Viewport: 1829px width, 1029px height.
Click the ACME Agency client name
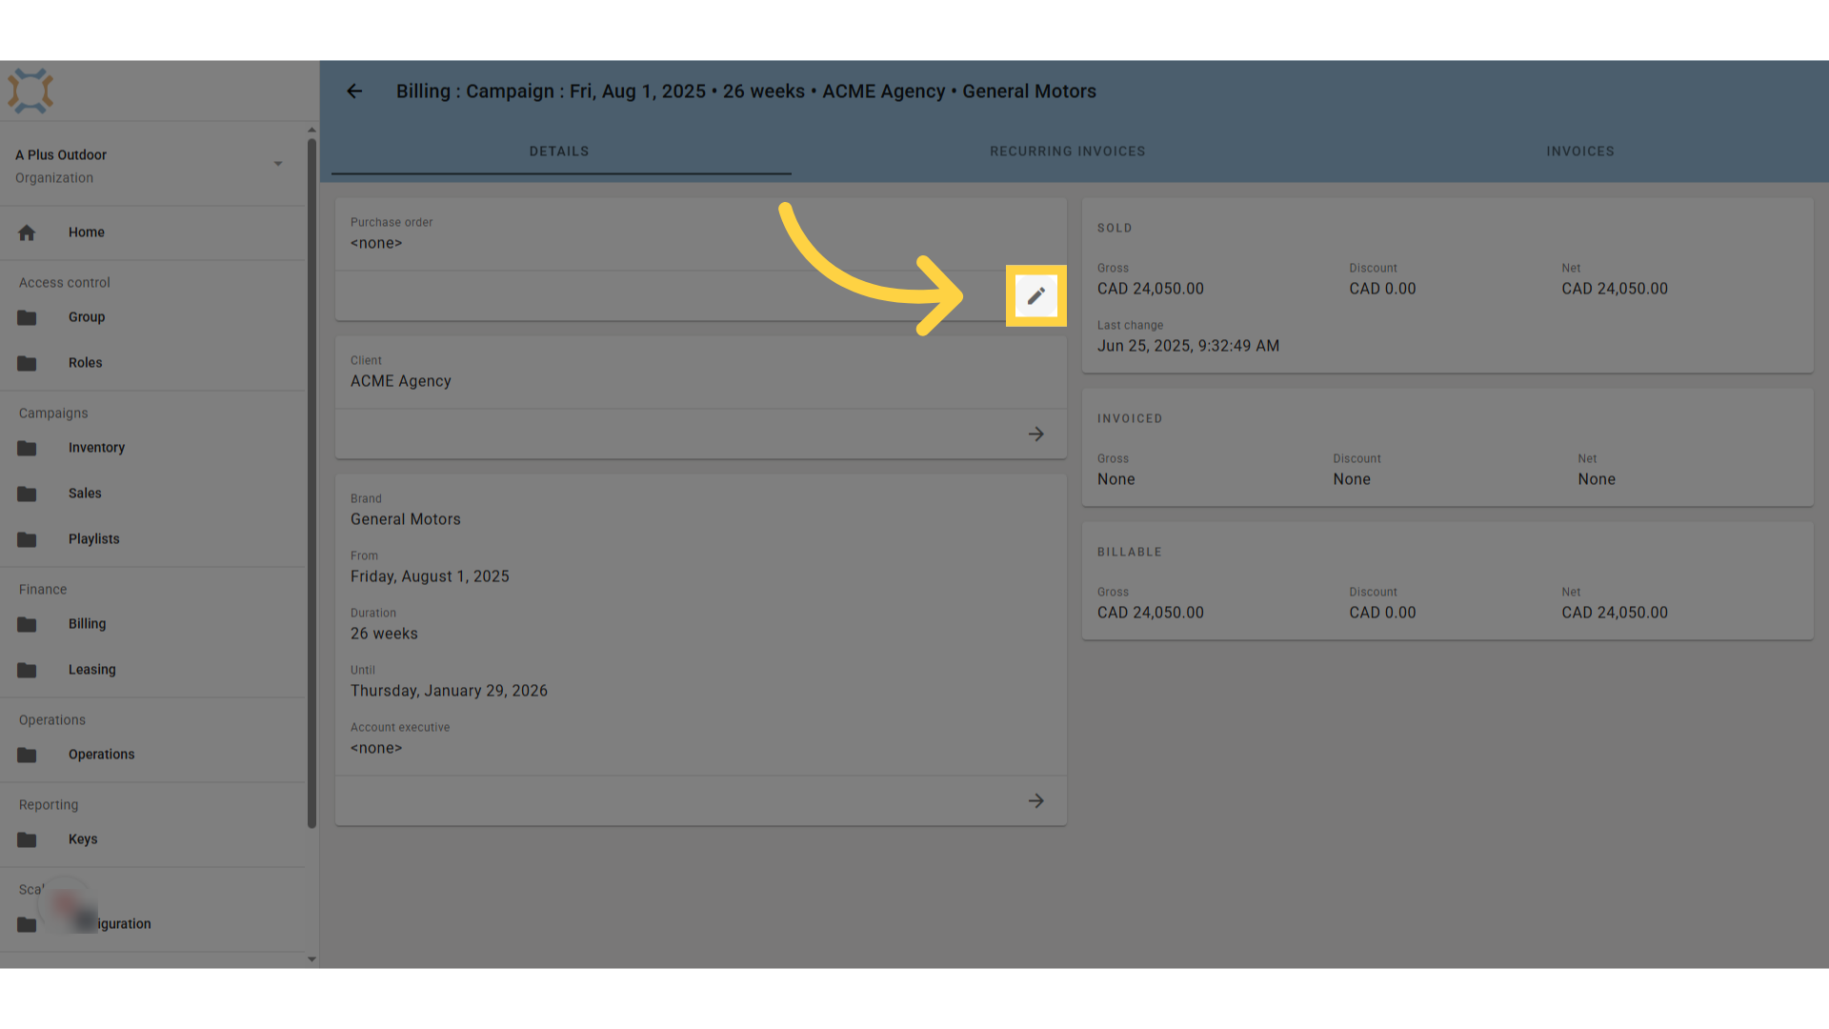pyautogui.click(x=401, y=381)
